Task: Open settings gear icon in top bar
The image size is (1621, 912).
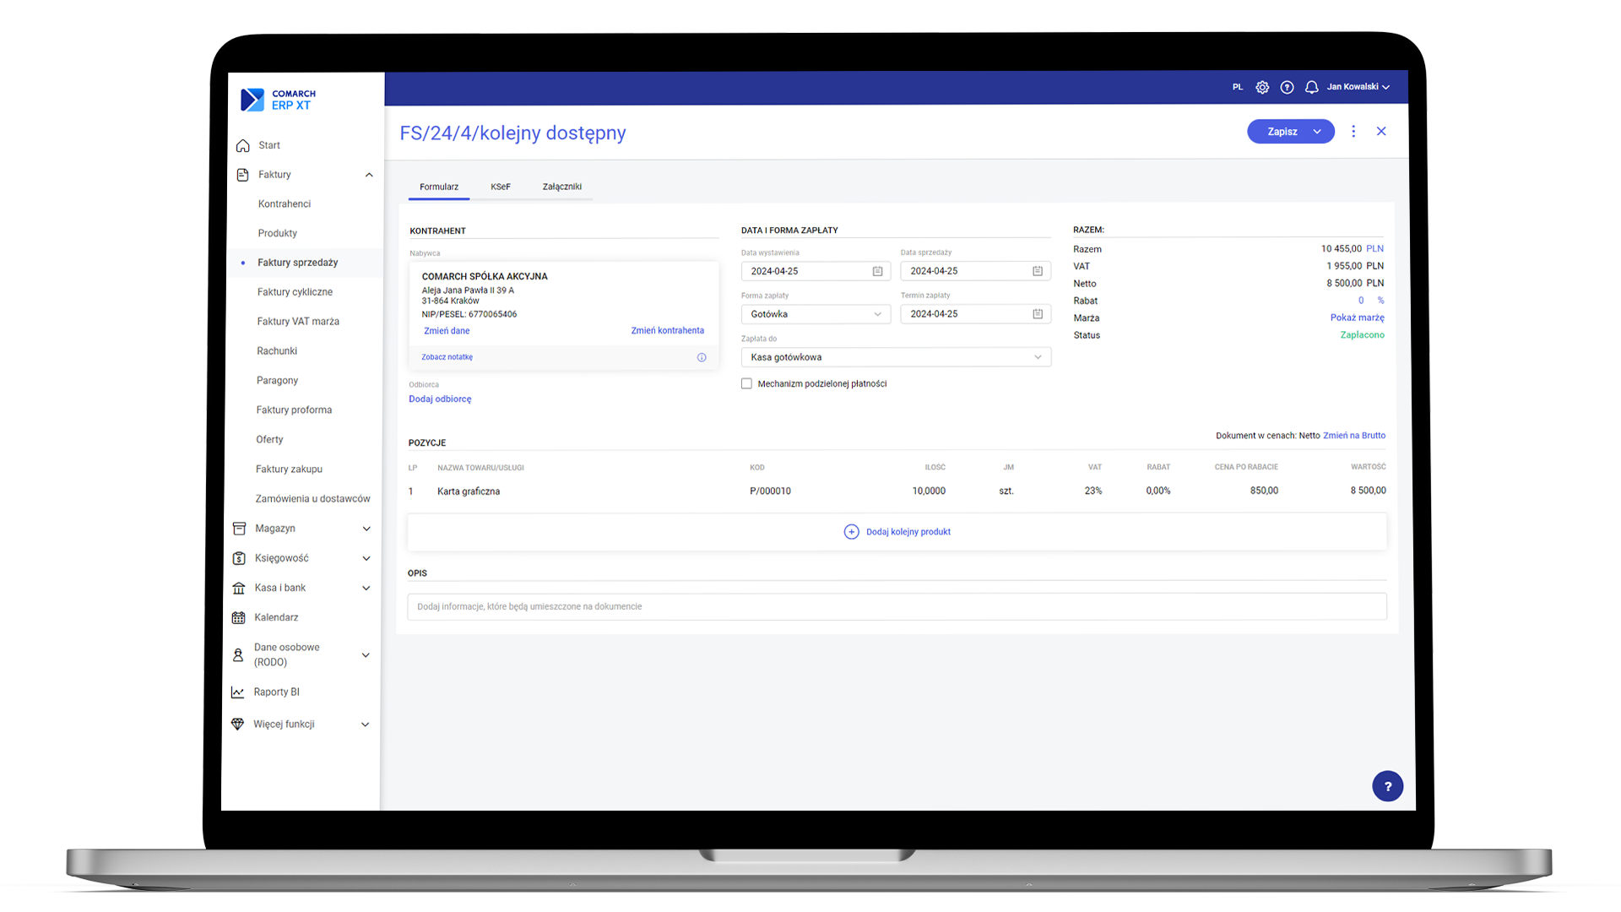Action: click(1262, 87)
